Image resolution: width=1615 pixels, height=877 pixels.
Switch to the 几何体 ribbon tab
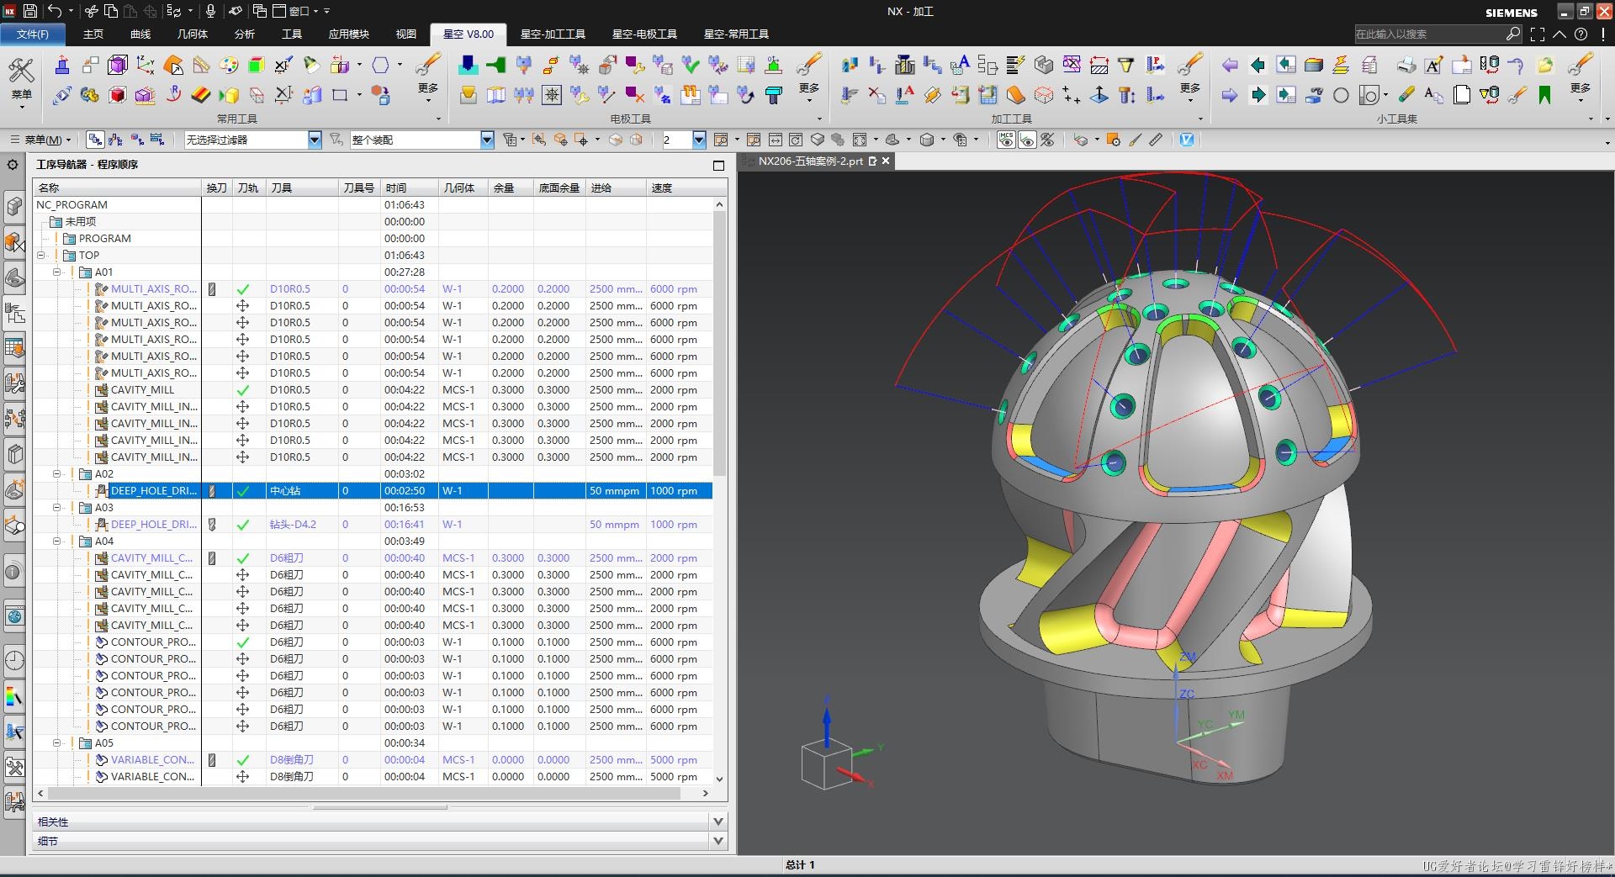point(192,34)
